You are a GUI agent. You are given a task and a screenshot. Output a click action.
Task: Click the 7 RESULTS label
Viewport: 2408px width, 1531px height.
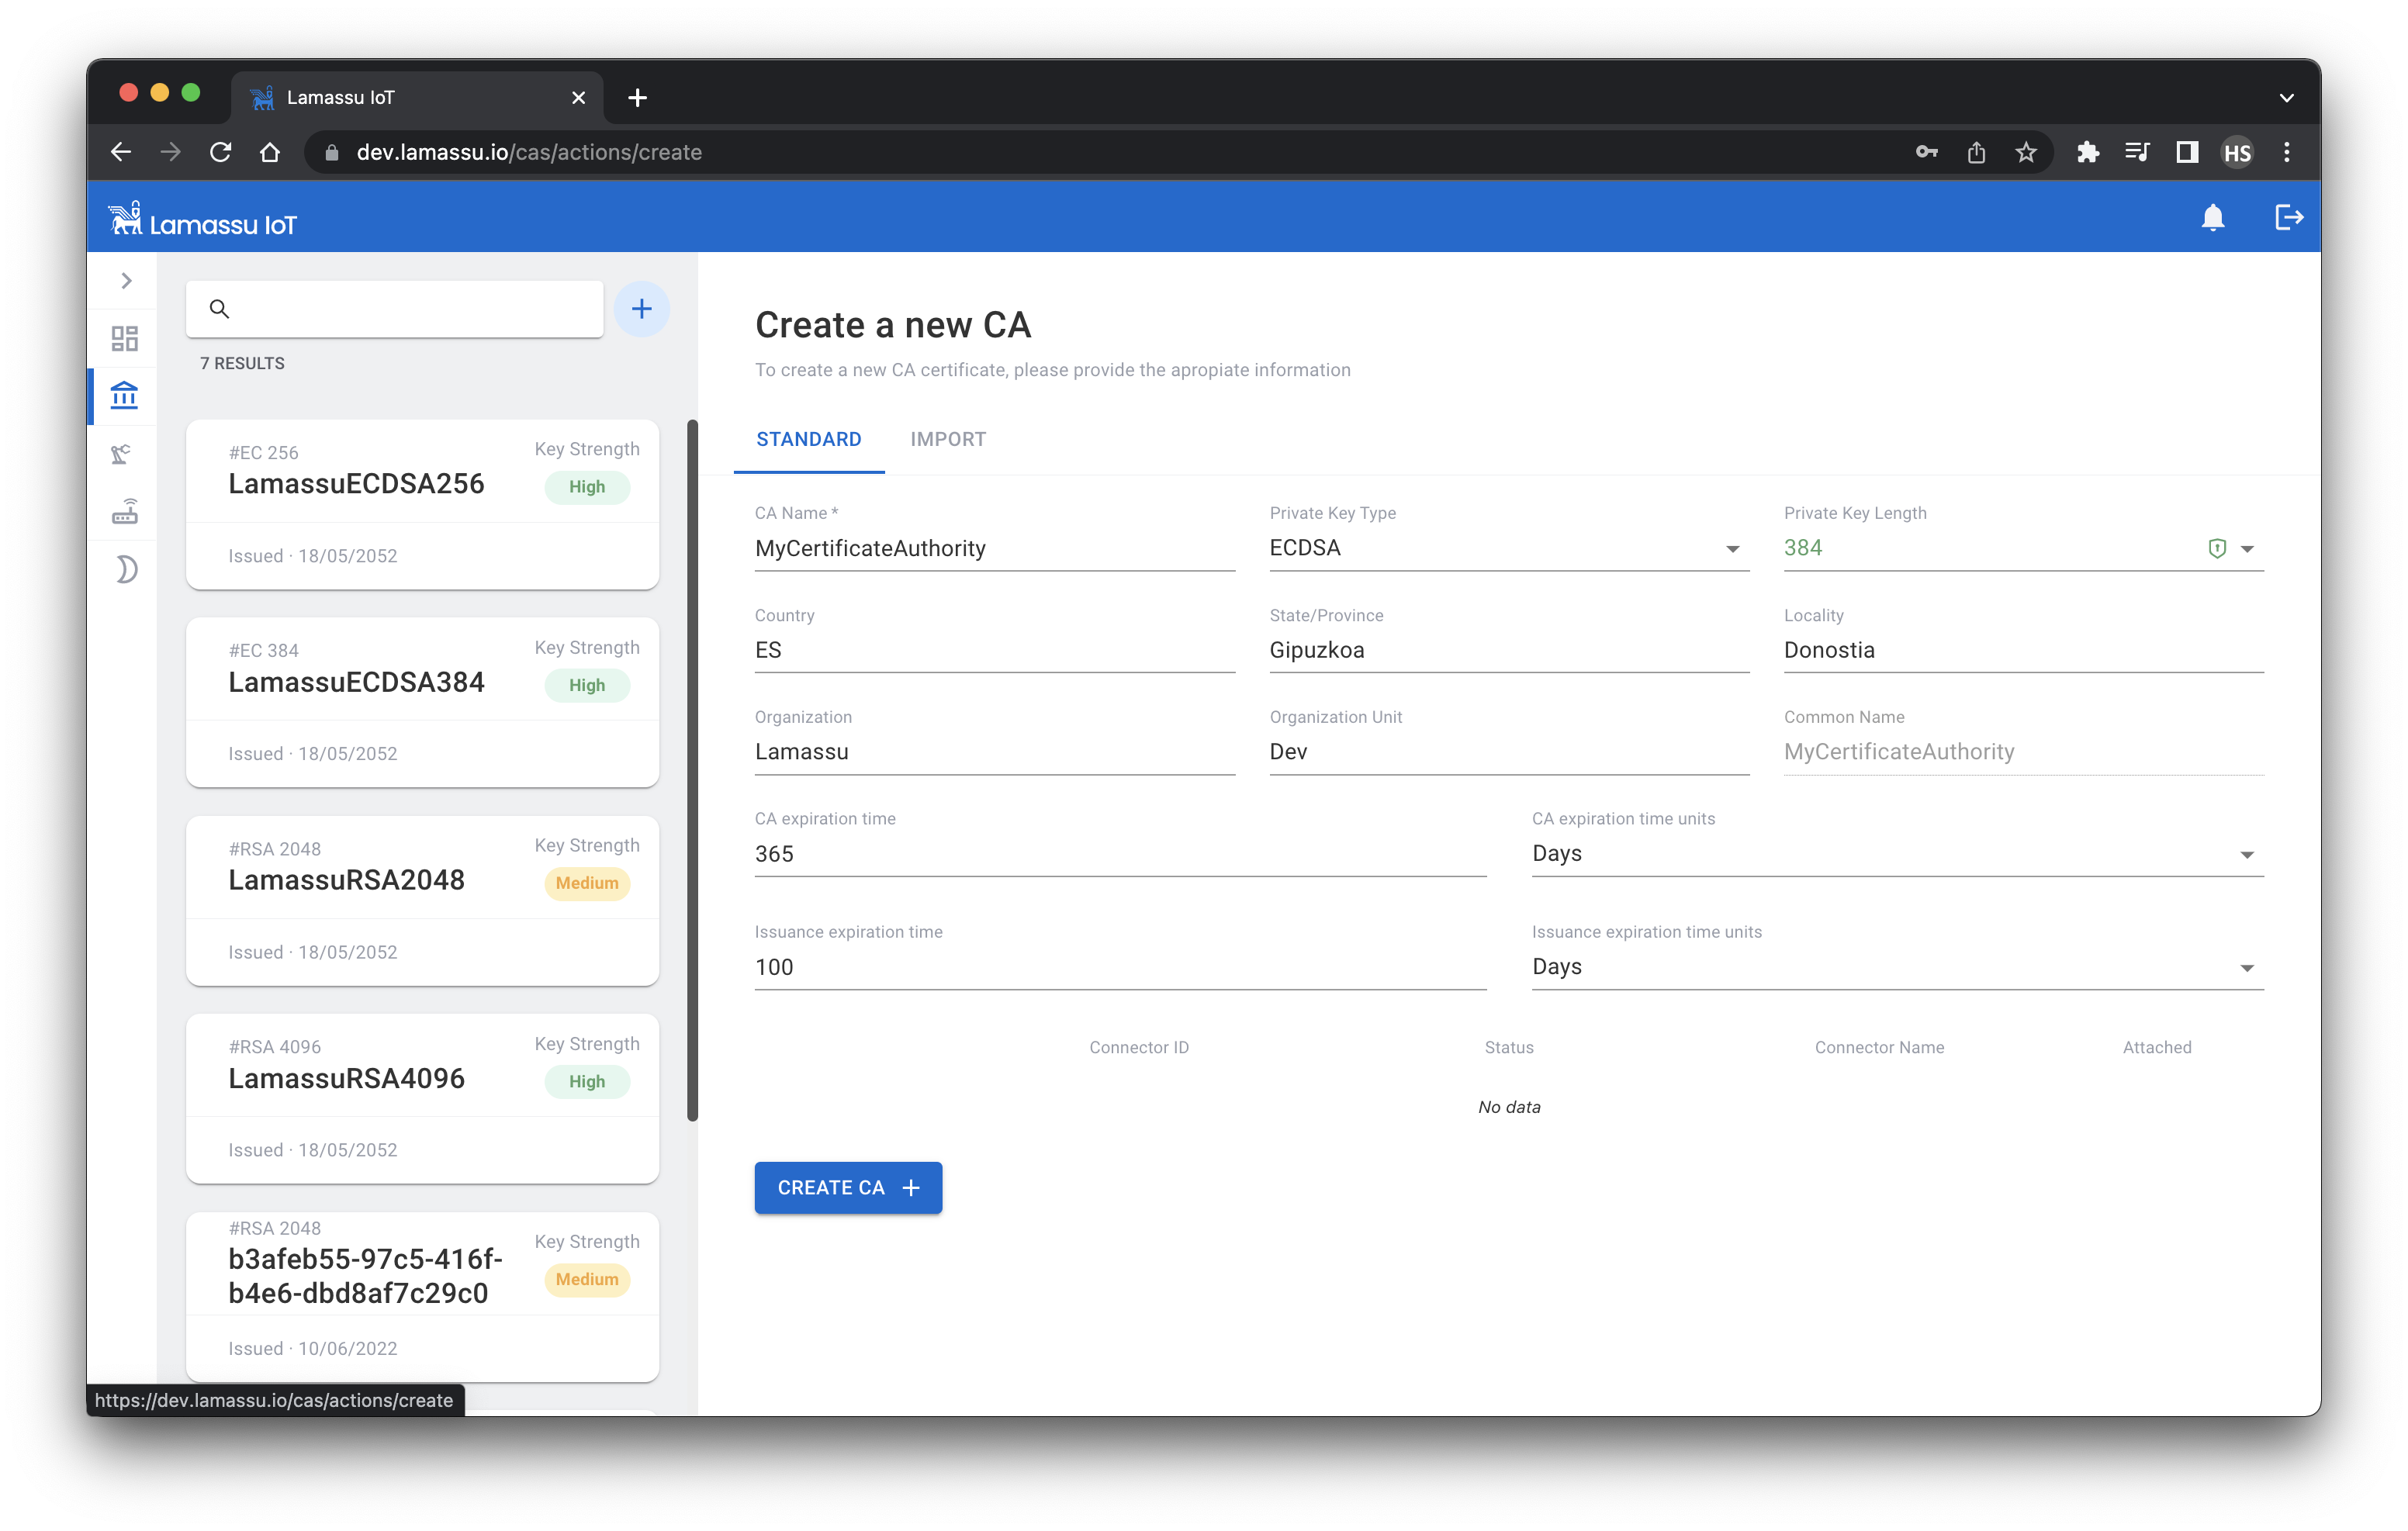pyautogui.click(x=242, y=363)
